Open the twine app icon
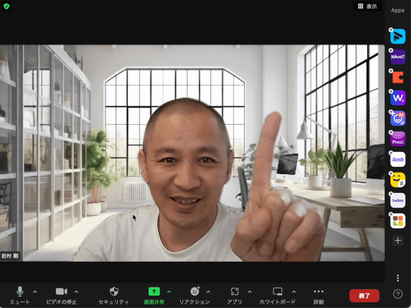 tap(398, 200)
